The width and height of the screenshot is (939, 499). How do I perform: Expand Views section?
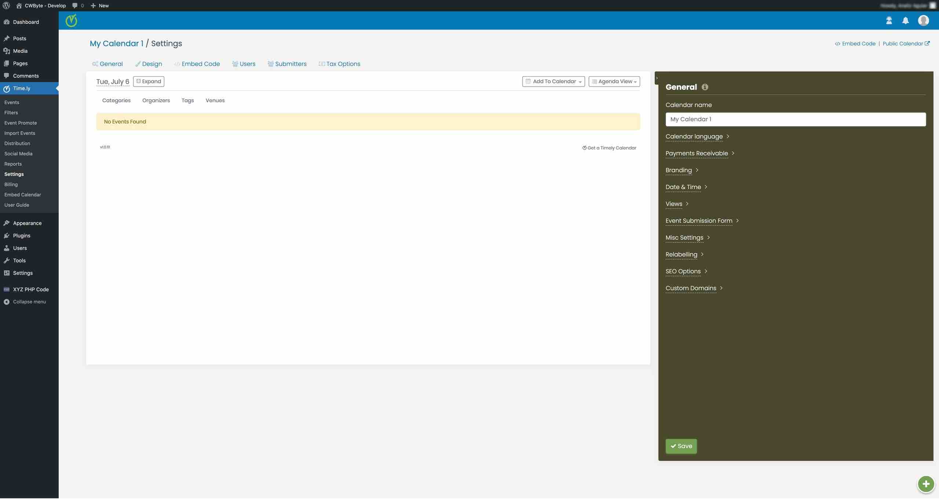tap(677, 204)
